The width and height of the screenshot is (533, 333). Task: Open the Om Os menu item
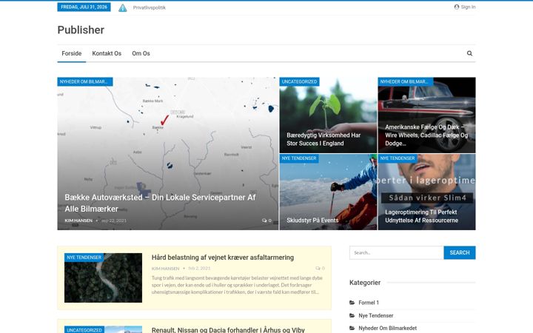141,53
